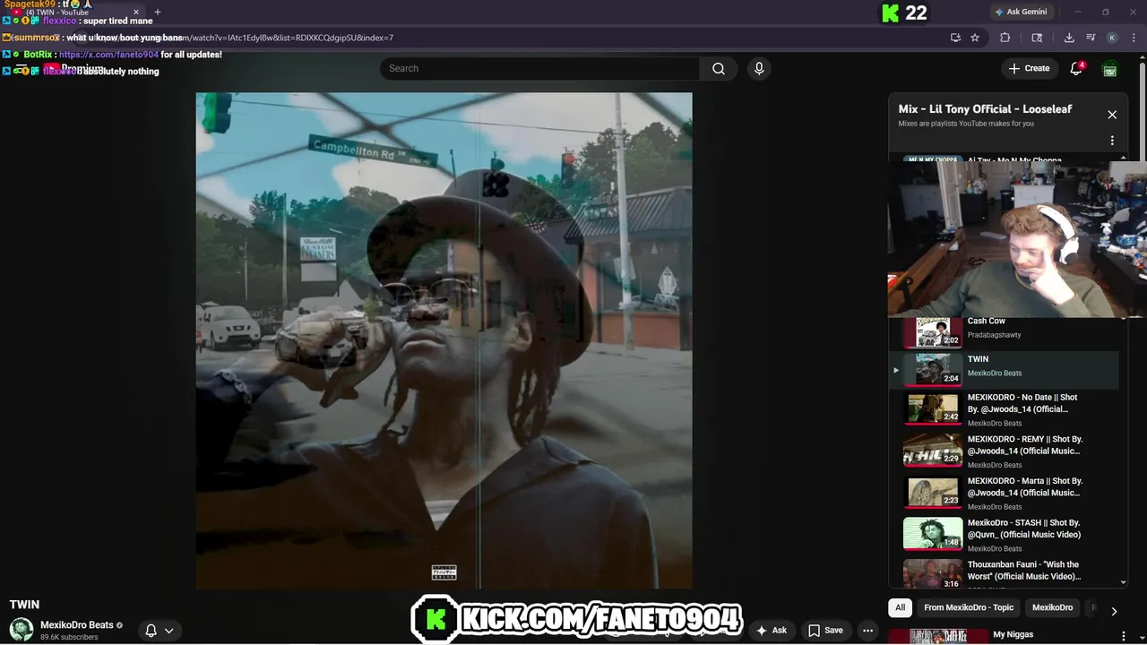This screenshot has height=645, width=1147.
Task: Toggle the channel notification bell under video
Action: coord(158,630)
